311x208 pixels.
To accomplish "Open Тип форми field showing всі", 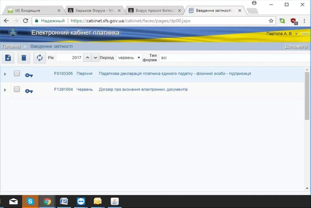I will click(x=235, y=58).
